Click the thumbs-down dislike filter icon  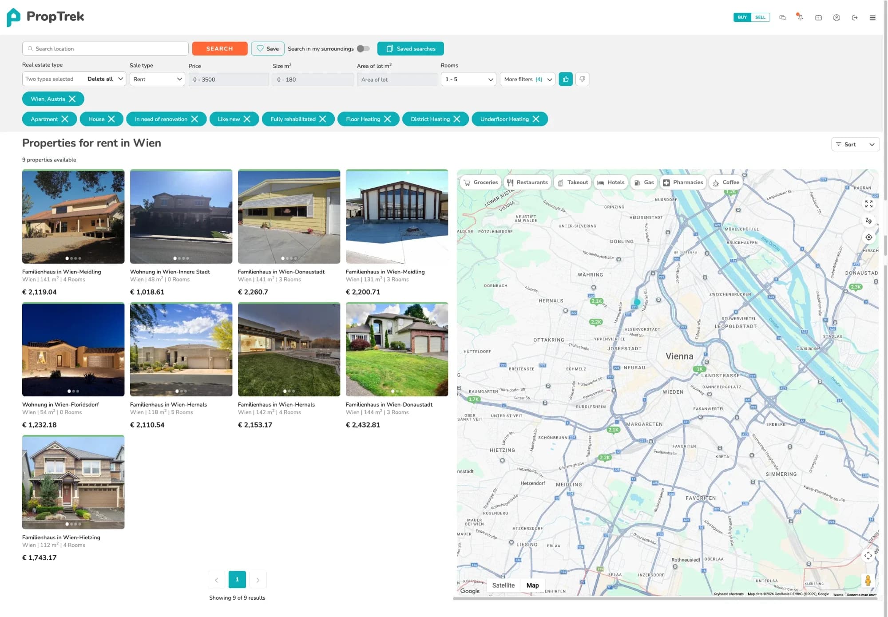[x=582, y=79]
